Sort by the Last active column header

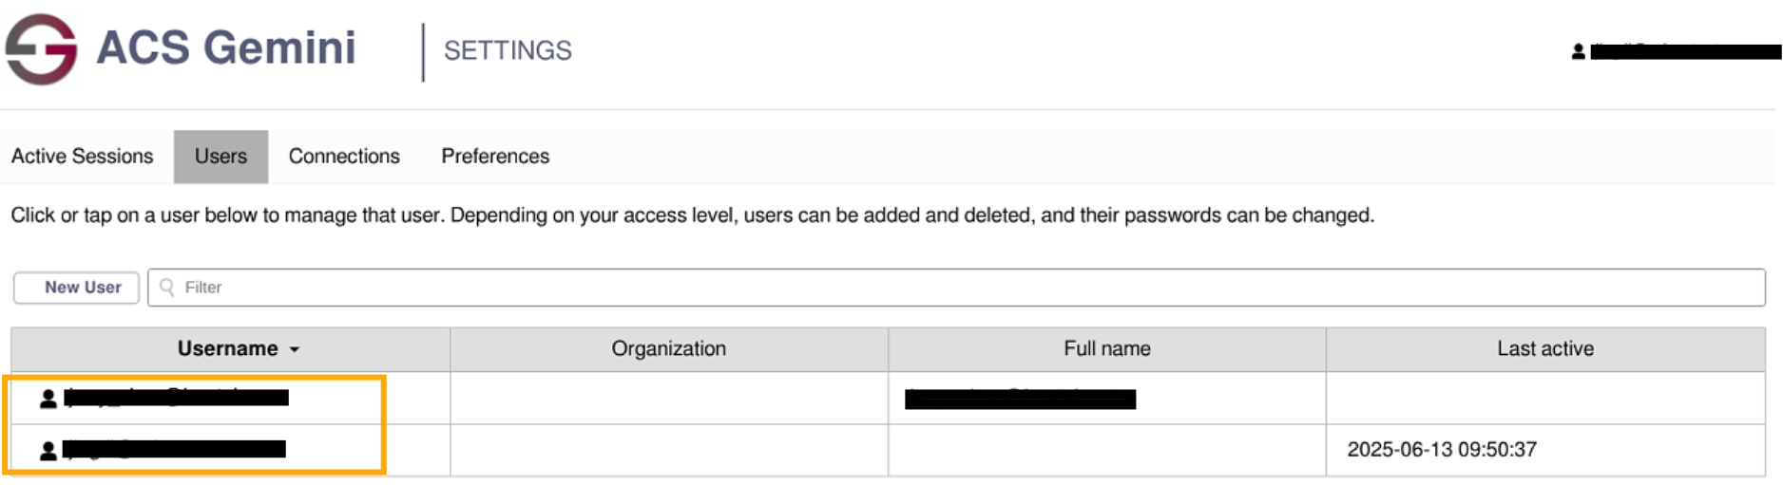1544,349
